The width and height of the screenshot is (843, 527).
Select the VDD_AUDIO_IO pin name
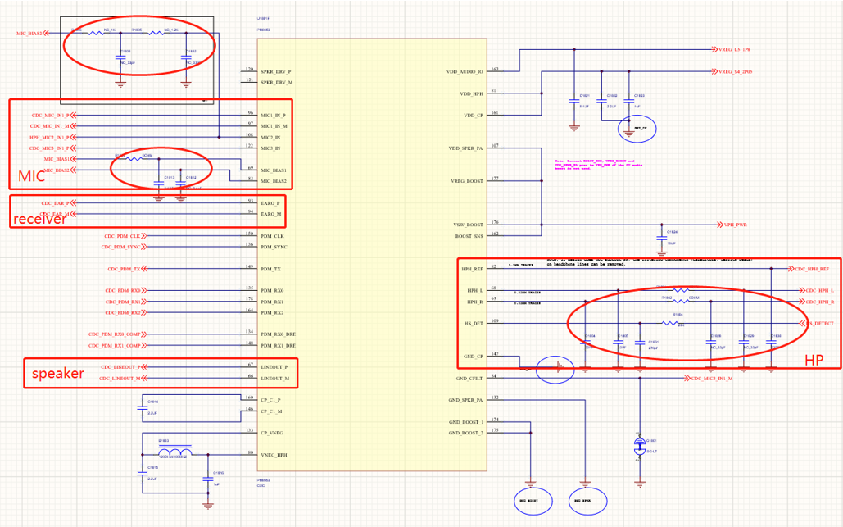click(465, 71)
